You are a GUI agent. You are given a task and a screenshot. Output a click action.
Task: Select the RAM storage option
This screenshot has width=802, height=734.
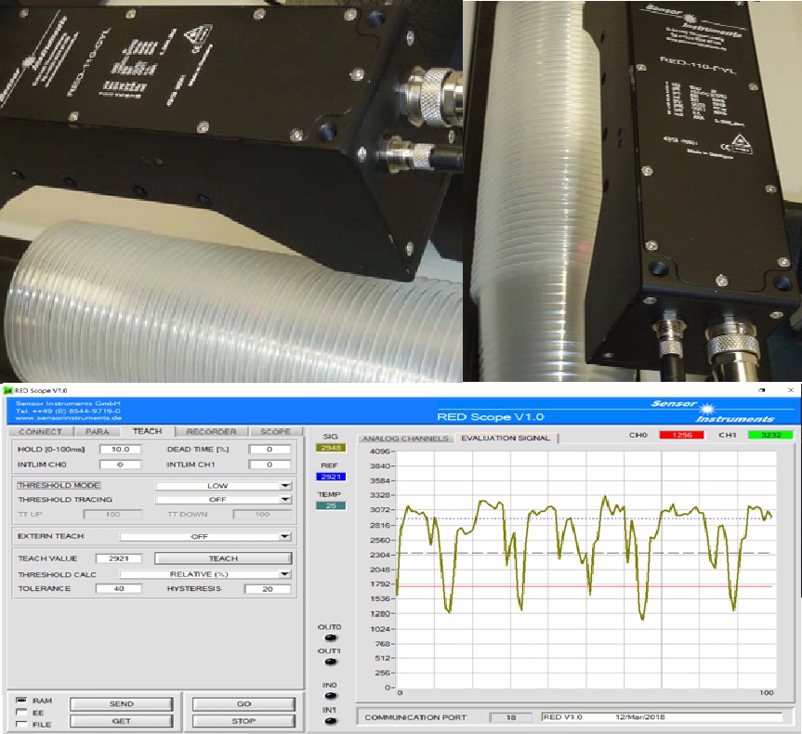(x=21, y=701)
